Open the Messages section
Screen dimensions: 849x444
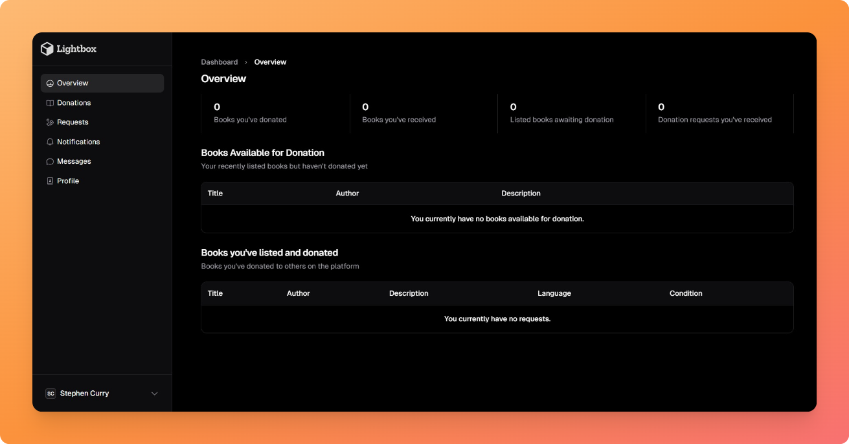click(x=74, y=161)
